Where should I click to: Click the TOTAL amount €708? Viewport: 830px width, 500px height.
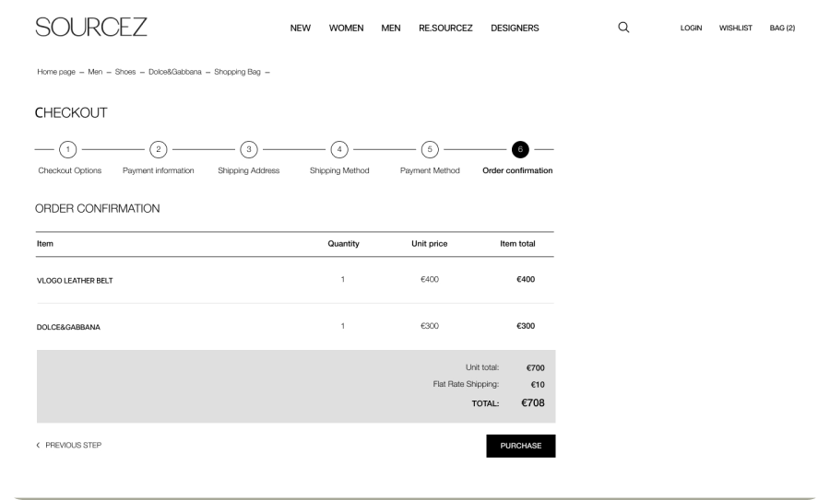coord(533,402)
